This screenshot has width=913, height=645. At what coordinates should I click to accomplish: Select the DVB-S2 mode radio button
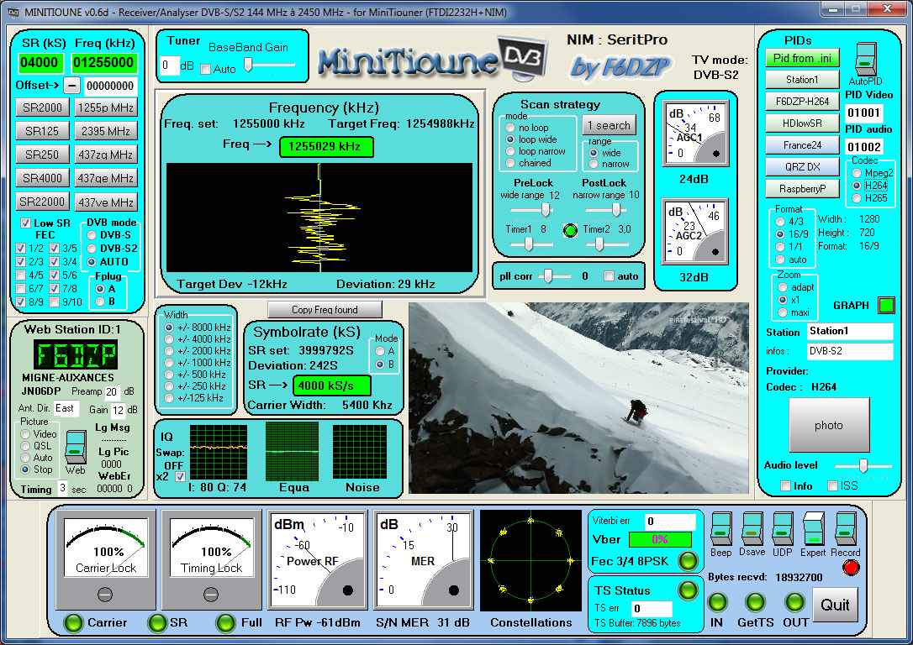point(92,249)
